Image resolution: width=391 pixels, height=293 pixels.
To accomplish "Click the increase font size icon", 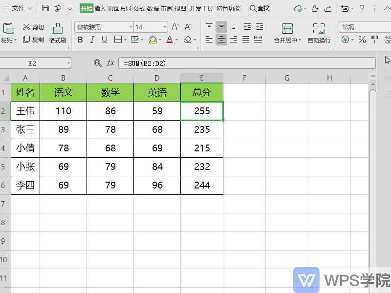I will [x=175, y=27].
